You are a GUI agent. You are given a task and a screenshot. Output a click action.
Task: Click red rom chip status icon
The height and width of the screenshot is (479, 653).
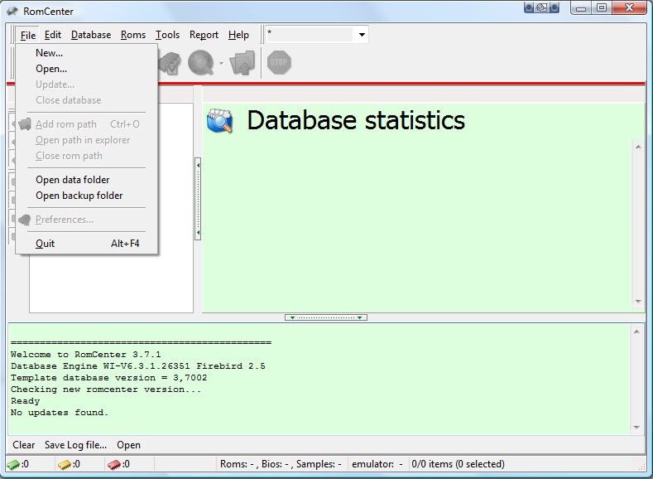pyautogui.click(x=114, y=464)
